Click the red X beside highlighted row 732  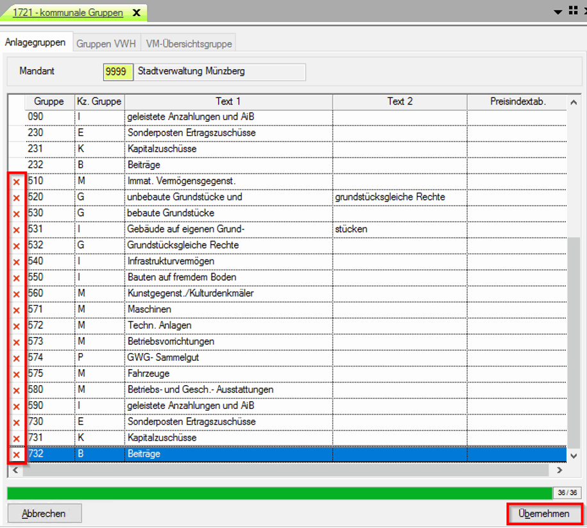point(17,454)
